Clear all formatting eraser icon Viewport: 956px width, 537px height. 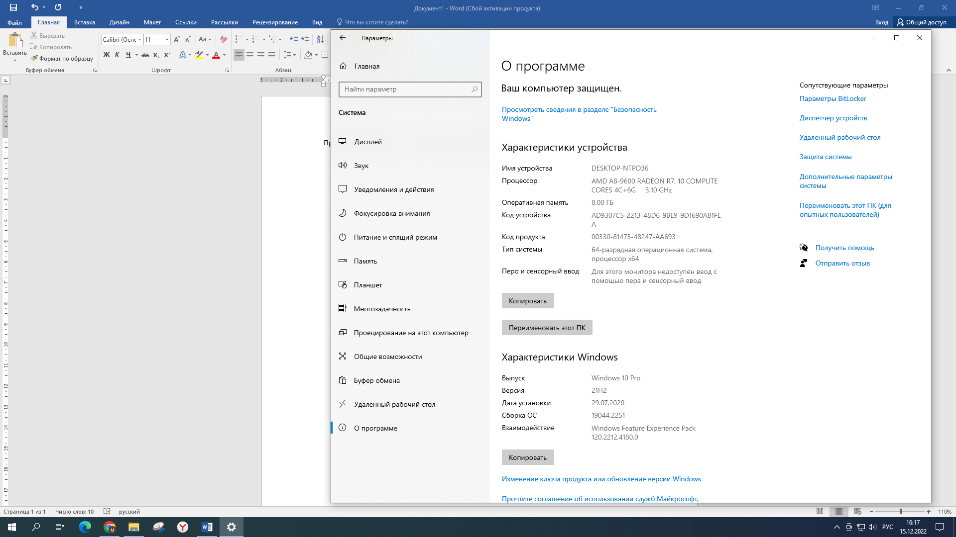tap(224, 39)
